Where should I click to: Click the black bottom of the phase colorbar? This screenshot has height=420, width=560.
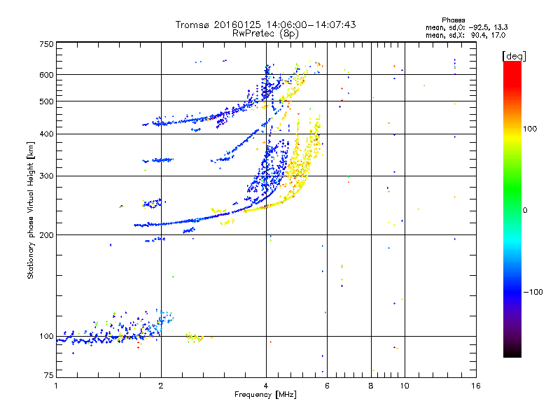[512, 354]
